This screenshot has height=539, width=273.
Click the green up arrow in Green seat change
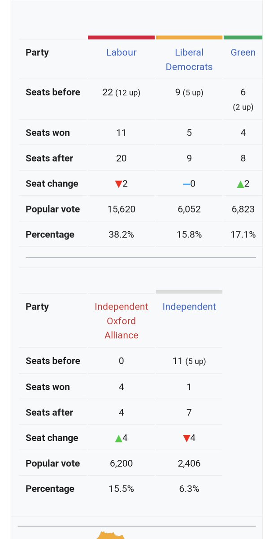click(x=240, y=184)
